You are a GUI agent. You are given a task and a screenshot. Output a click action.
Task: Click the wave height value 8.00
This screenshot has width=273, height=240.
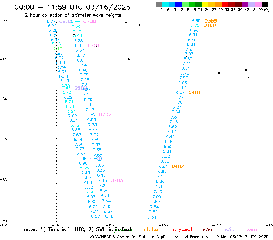(x=169, y=141)
